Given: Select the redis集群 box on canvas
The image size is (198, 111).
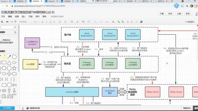Looking at the screenshot, I should [30, 64].
